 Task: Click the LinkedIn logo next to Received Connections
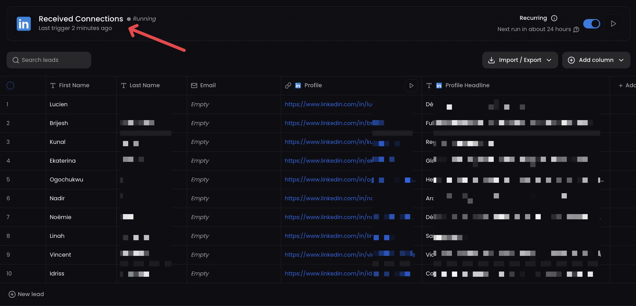[x=23, y=23]
